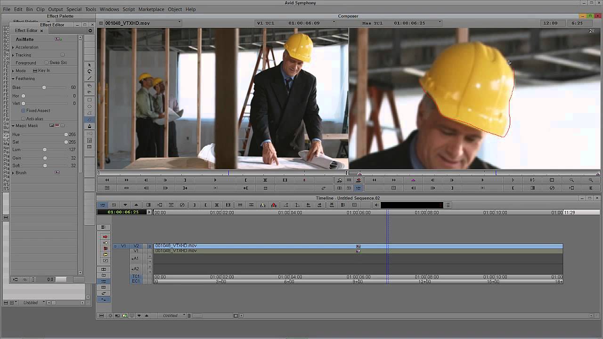Click the red Lift/Overwrite segment arrow
603x339 pixels.
coord(105,237)
